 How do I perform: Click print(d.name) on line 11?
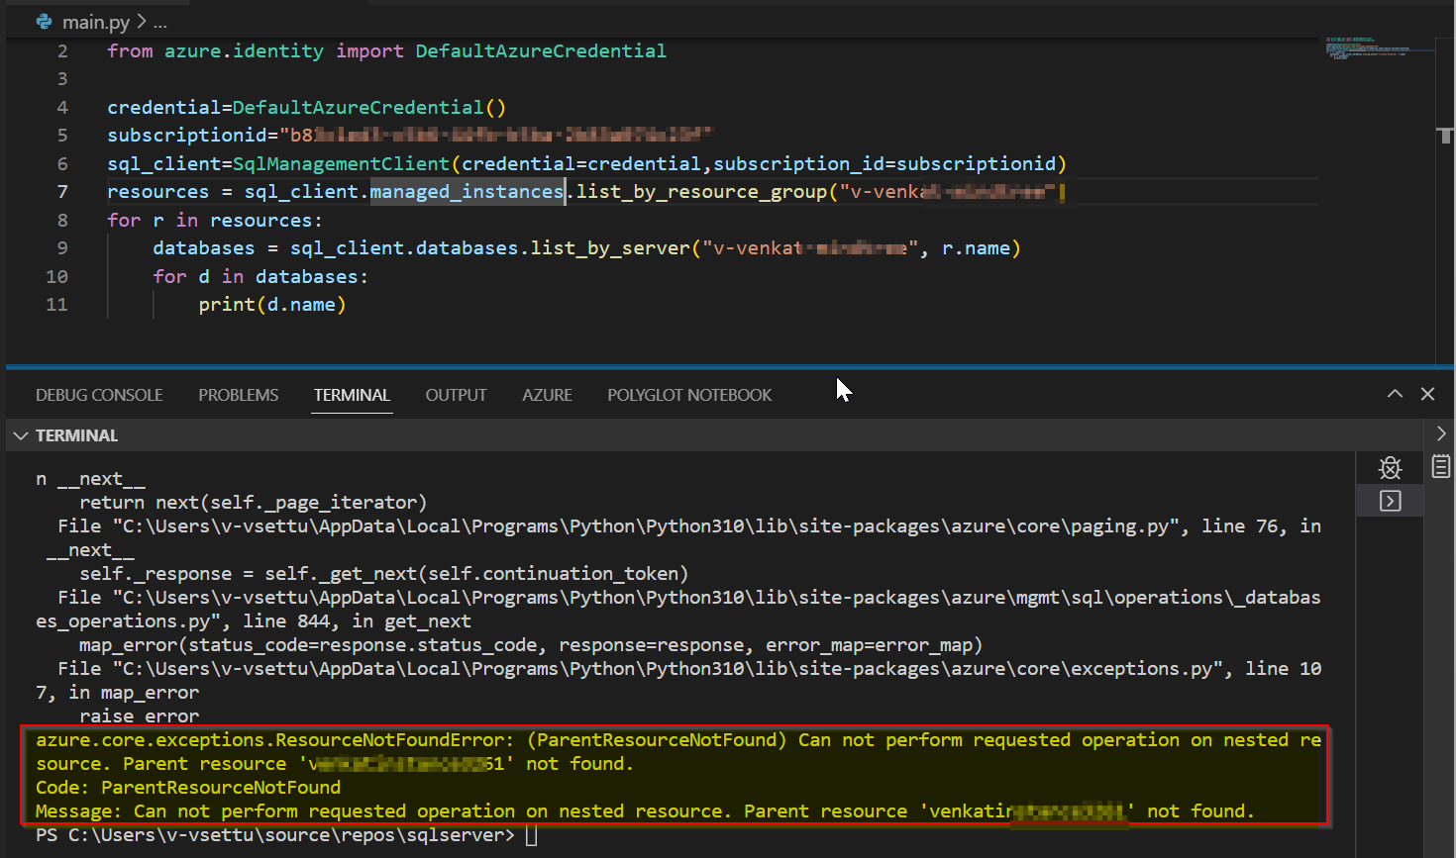(272, 305)
